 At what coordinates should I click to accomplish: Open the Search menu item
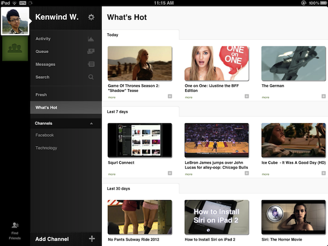(x=66, y=77)
